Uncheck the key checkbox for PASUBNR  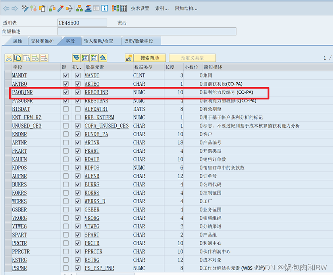click(65, 101)
